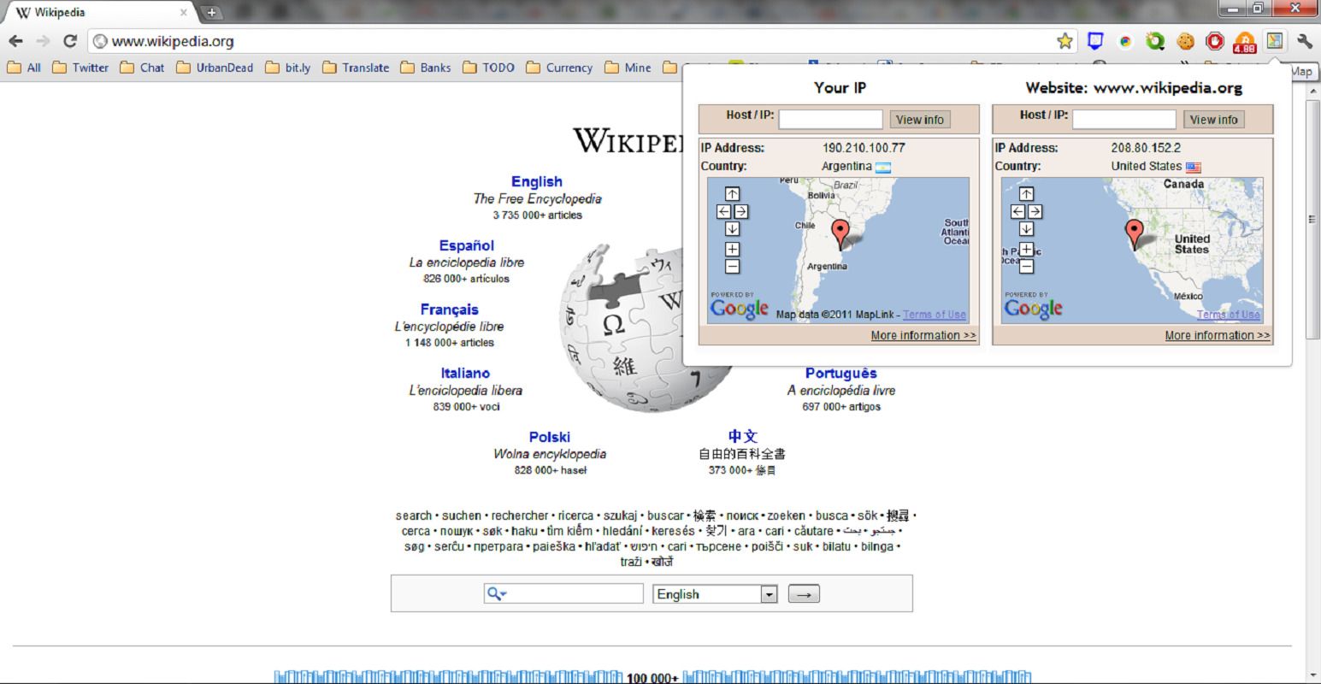This screenshot has width=1321, height=684.
Task: Pan the Your IP map down
Action: (x=732, y=228)
